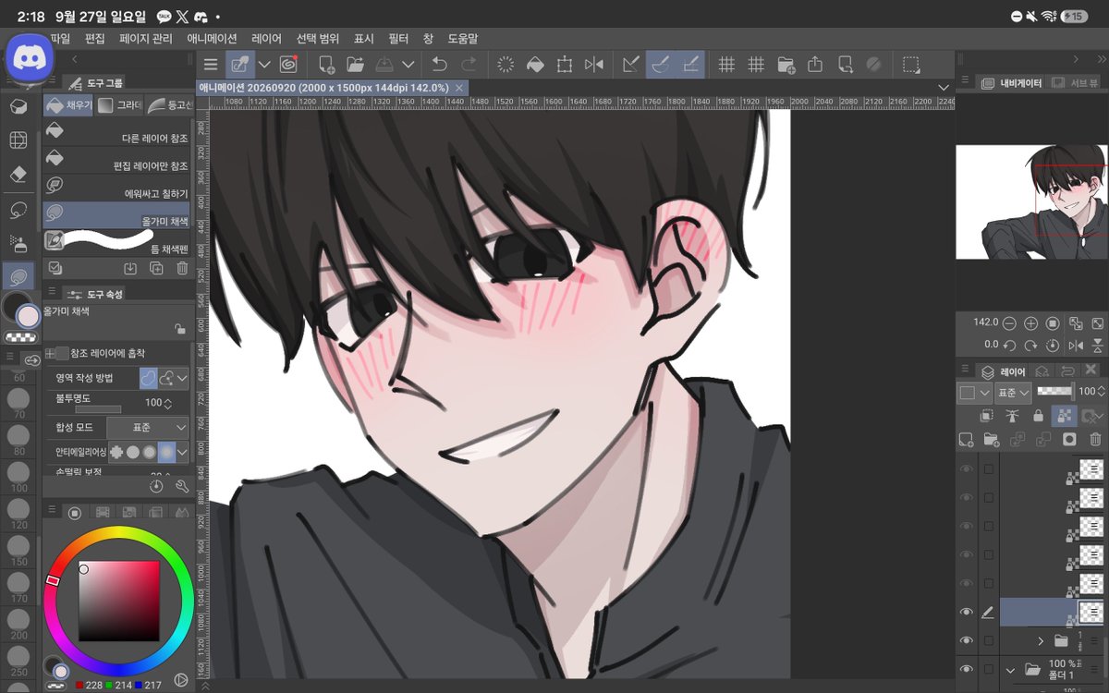1109x693 pixels.
Task: Click the scale/rotate transform icon
Action: click(564, 65)
